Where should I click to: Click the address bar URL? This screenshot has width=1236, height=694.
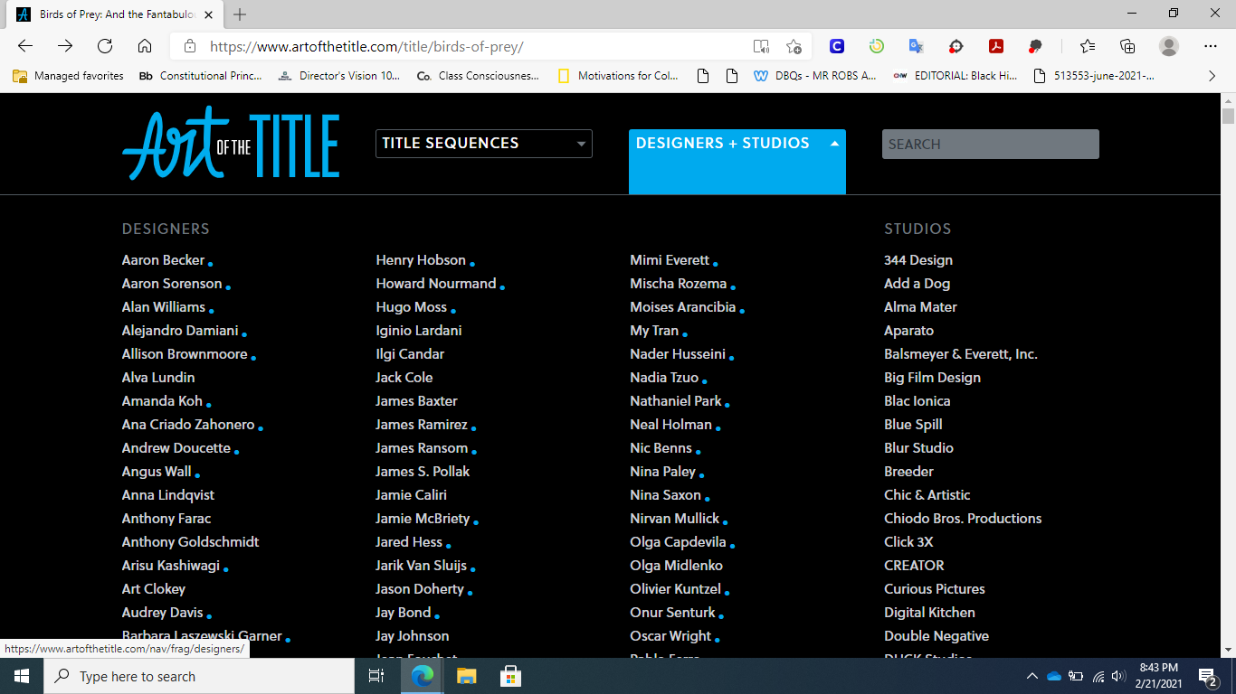(x=366, y=46)
